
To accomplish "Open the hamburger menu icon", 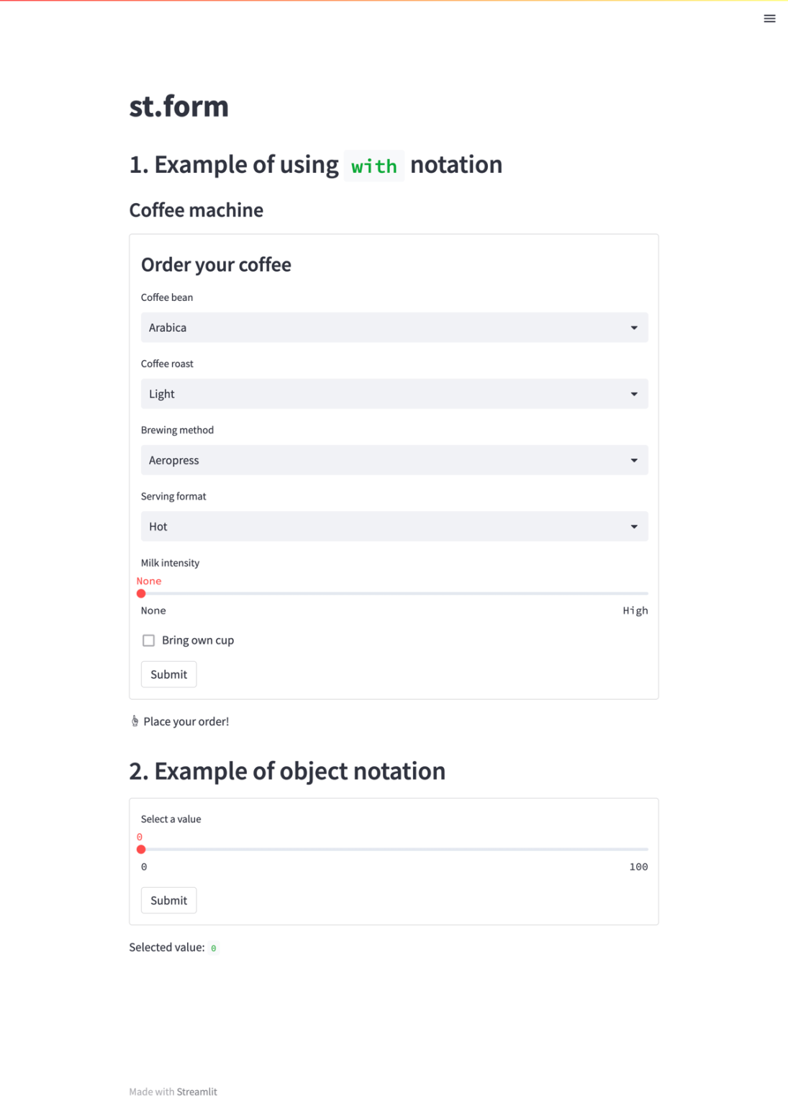I will 769,19.
